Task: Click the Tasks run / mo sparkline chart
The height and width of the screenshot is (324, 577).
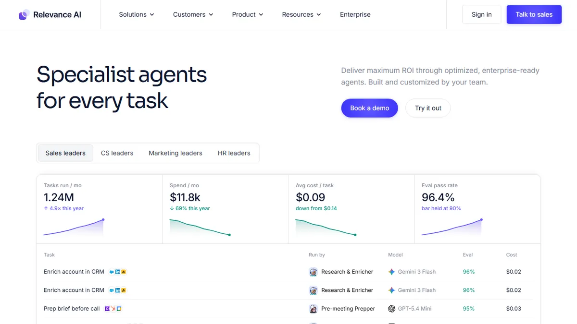Action: [74, 228]
